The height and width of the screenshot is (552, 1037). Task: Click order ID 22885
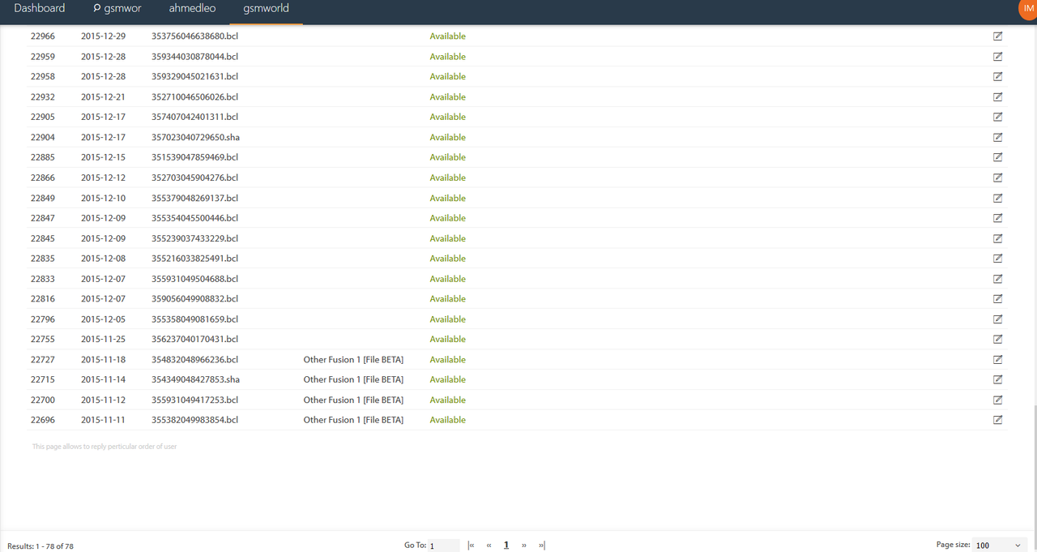[x=43, y=157]
